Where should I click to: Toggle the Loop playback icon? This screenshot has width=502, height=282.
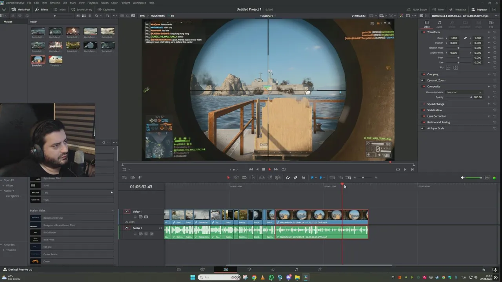[x=284, y=169]
